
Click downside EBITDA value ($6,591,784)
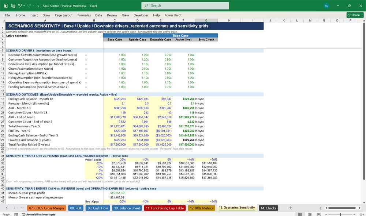[160, 131]
